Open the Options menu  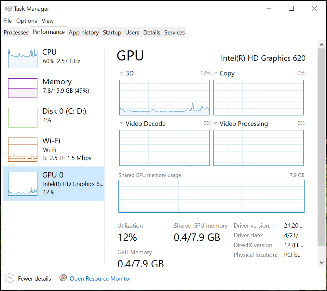coord(26,21)
